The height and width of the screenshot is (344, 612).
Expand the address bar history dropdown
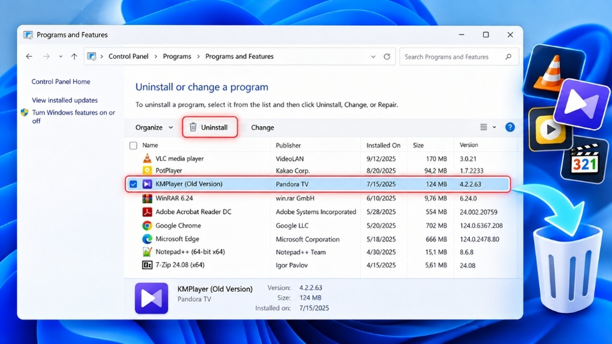[x=373, y=56]
